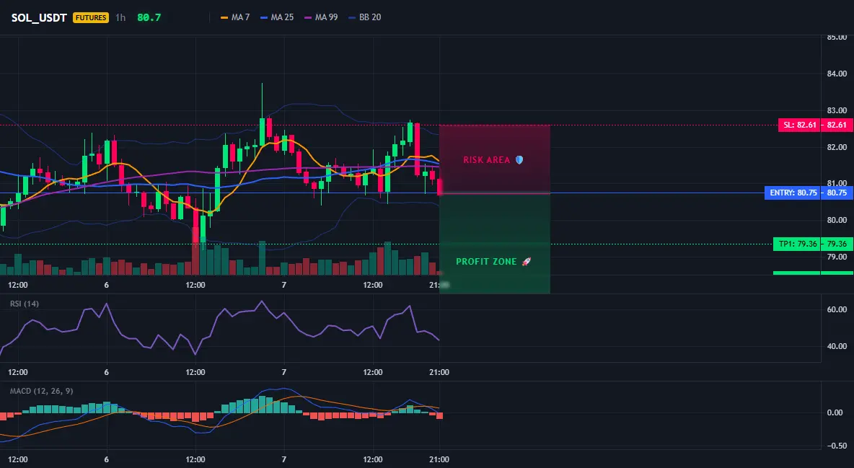Click the 0.00 level on MACD axis
The width and height of the screenshot is (854, 468).
835,412
